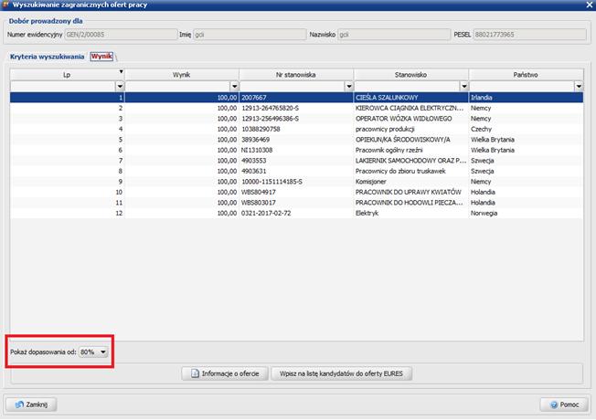Sort by the Wynik column header

pos(182,75)
